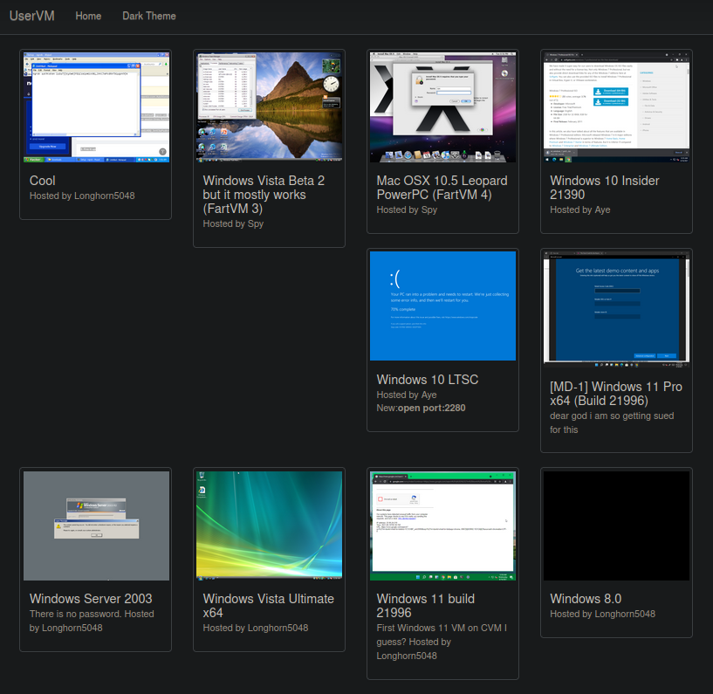This screenshot has height=694, width=713.
Task: Open Windows Vista Beta 2 thumbnail
Action: pyautogui.click(x=269, y=107)
